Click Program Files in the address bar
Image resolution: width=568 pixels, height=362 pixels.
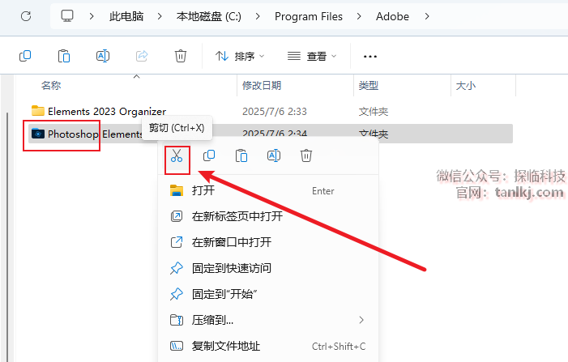[x=309, y=16]
